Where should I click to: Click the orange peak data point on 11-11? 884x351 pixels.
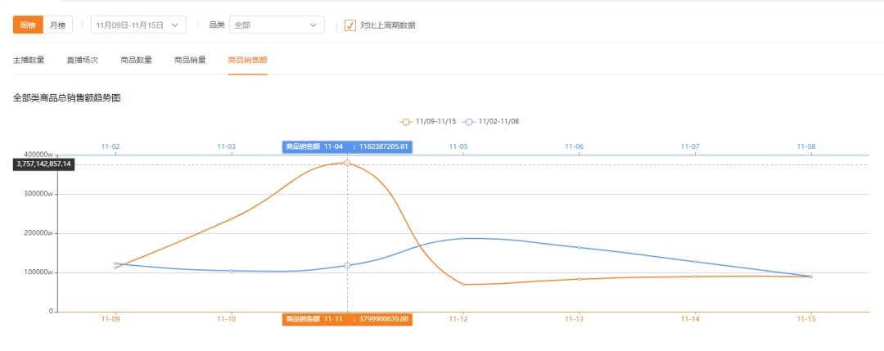[x=347, y=163]
